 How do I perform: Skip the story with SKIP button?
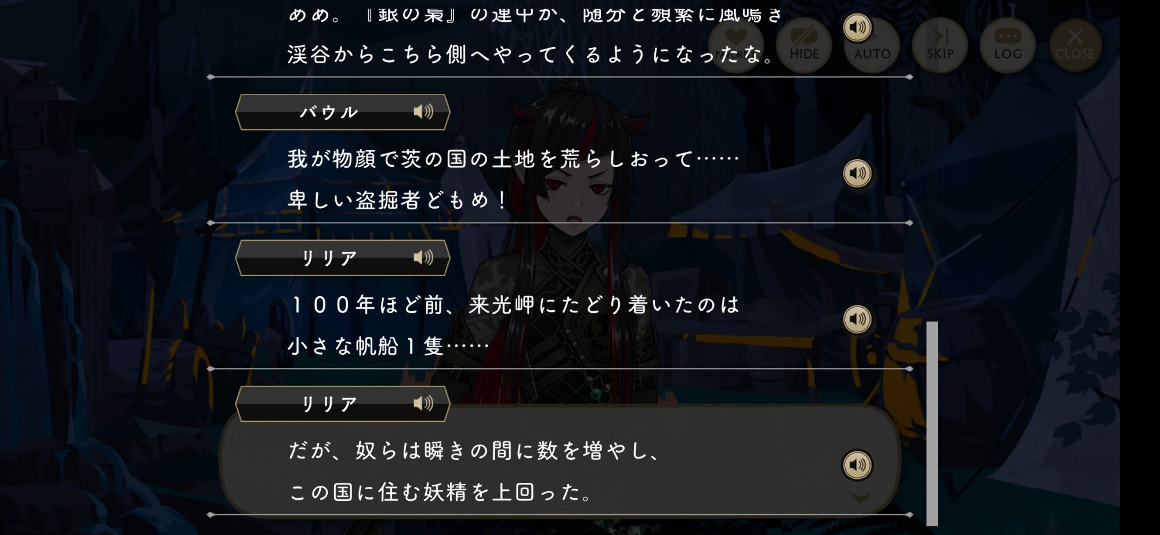pyautogui.click(x=940, y=45)
